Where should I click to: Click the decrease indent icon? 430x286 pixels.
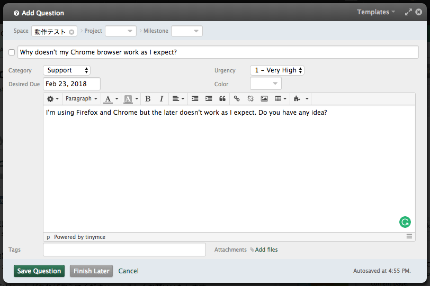tap(195, 99)
